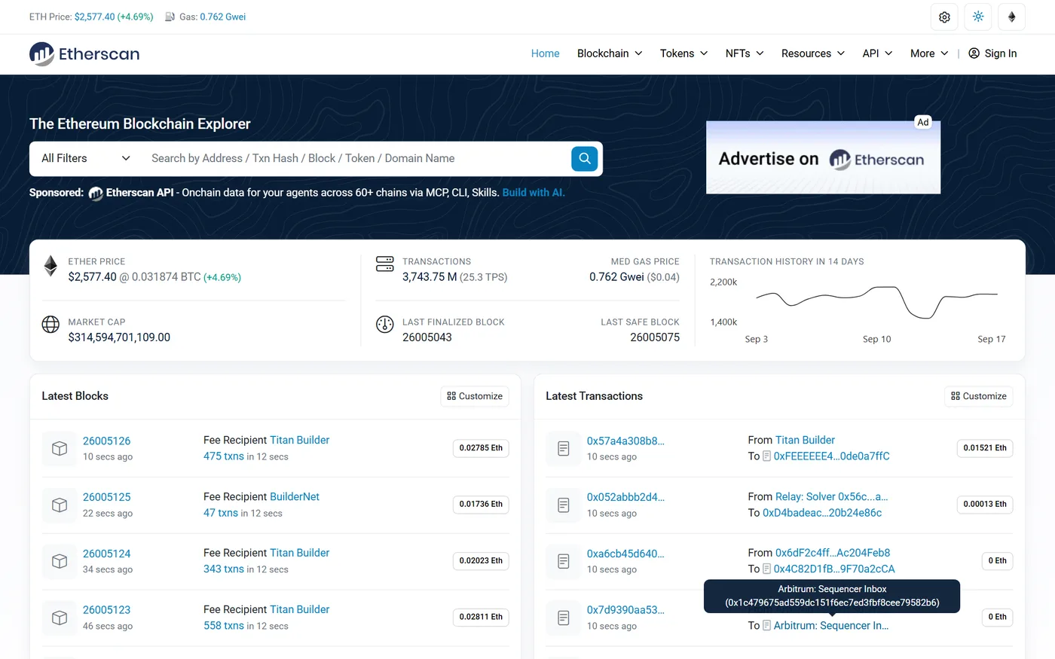This screenshot has width=1055, height=659.
Task: Expand the Tokens menu
Action: pyautogui.click(x=683, y=53)
